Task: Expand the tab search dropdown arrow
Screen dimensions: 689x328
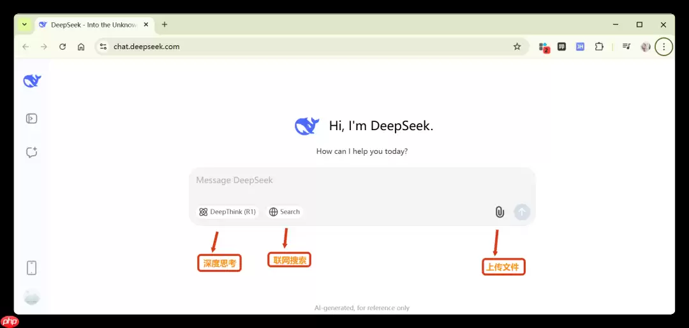Action: pyautogui.click(x=25, y=25)
